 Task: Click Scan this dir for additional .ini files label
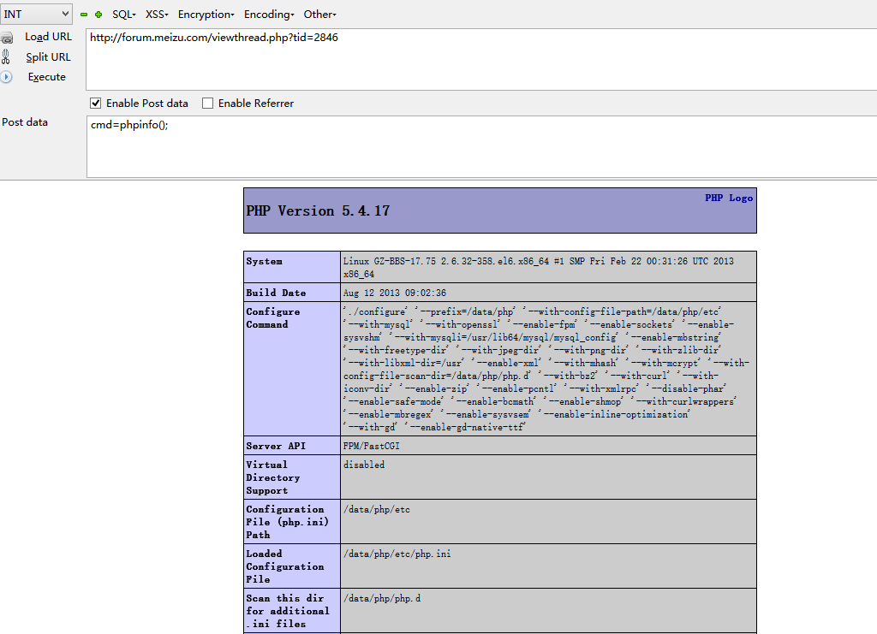pyautogui.click(x=288, y=611)
